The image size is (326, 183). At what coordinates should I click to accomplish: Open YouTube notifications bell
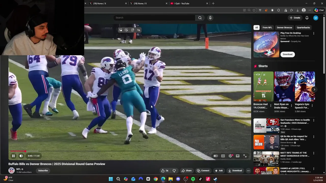(307, 18)
